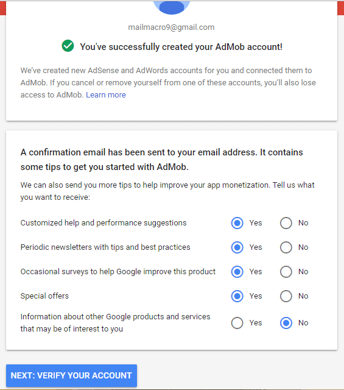
Task: Click the blue profile avatar icon
Action: point(172,7)
